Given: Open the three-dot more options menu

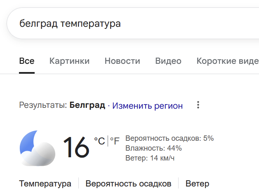Looking at the screenshot, I should click(198, 105).
